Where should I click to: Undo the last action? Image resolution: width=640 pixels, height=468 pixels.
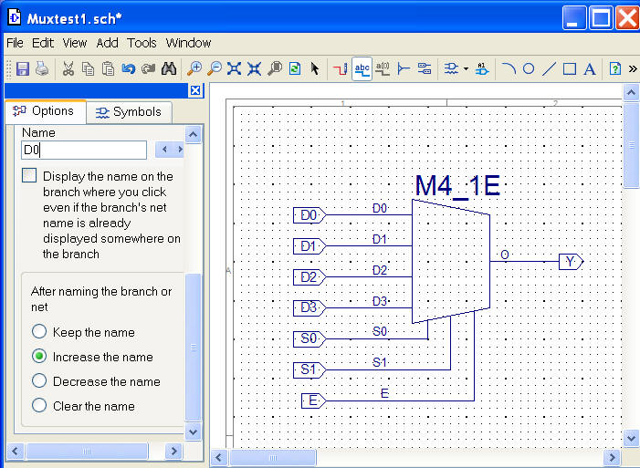[128, 68]
